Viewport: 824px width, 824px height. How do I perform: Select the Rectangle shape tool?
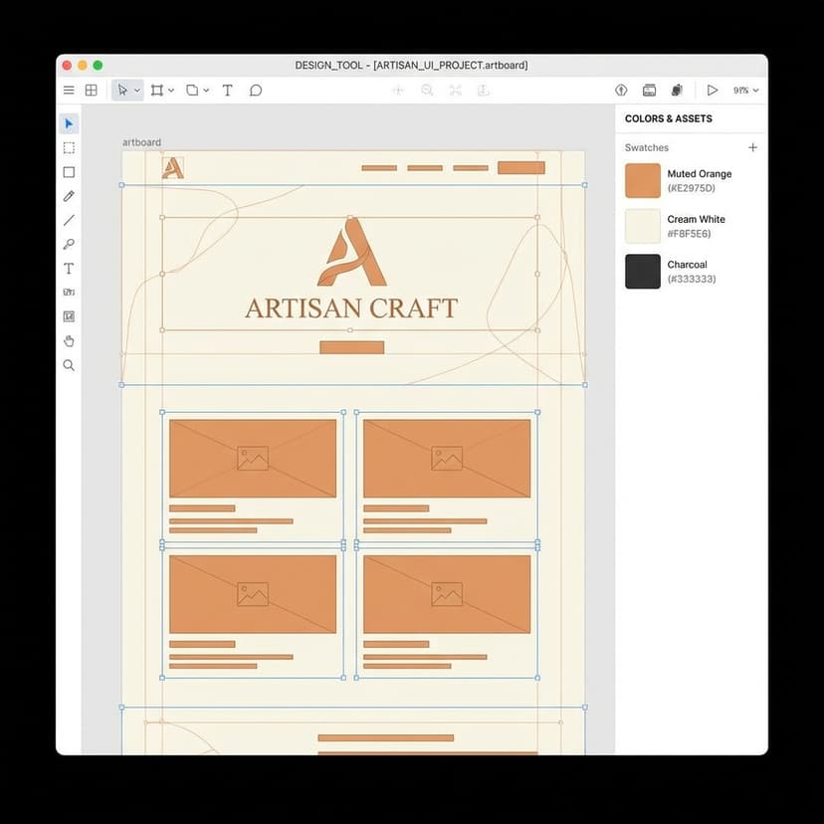pyautogui.click(x=69, y=171)
